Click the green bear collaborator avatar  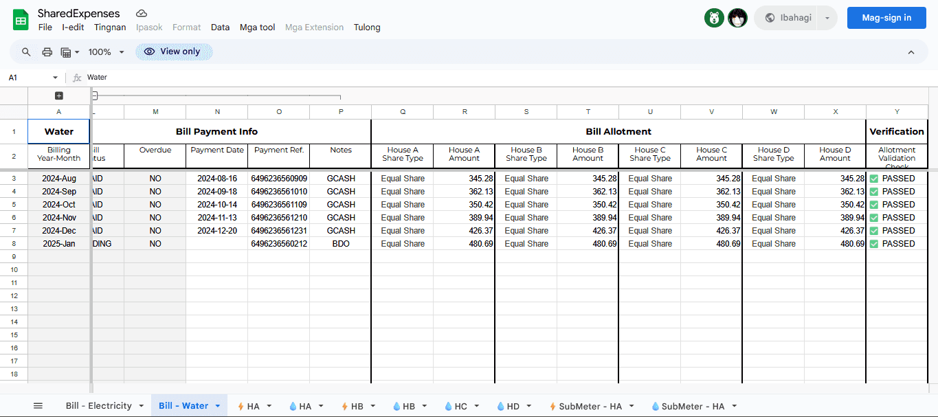(x=714, y=18)
